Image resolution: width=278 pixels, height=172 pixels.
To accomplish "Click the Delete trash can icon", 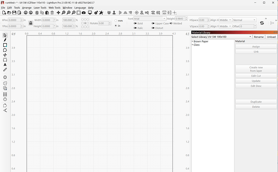I will [52, 13].
